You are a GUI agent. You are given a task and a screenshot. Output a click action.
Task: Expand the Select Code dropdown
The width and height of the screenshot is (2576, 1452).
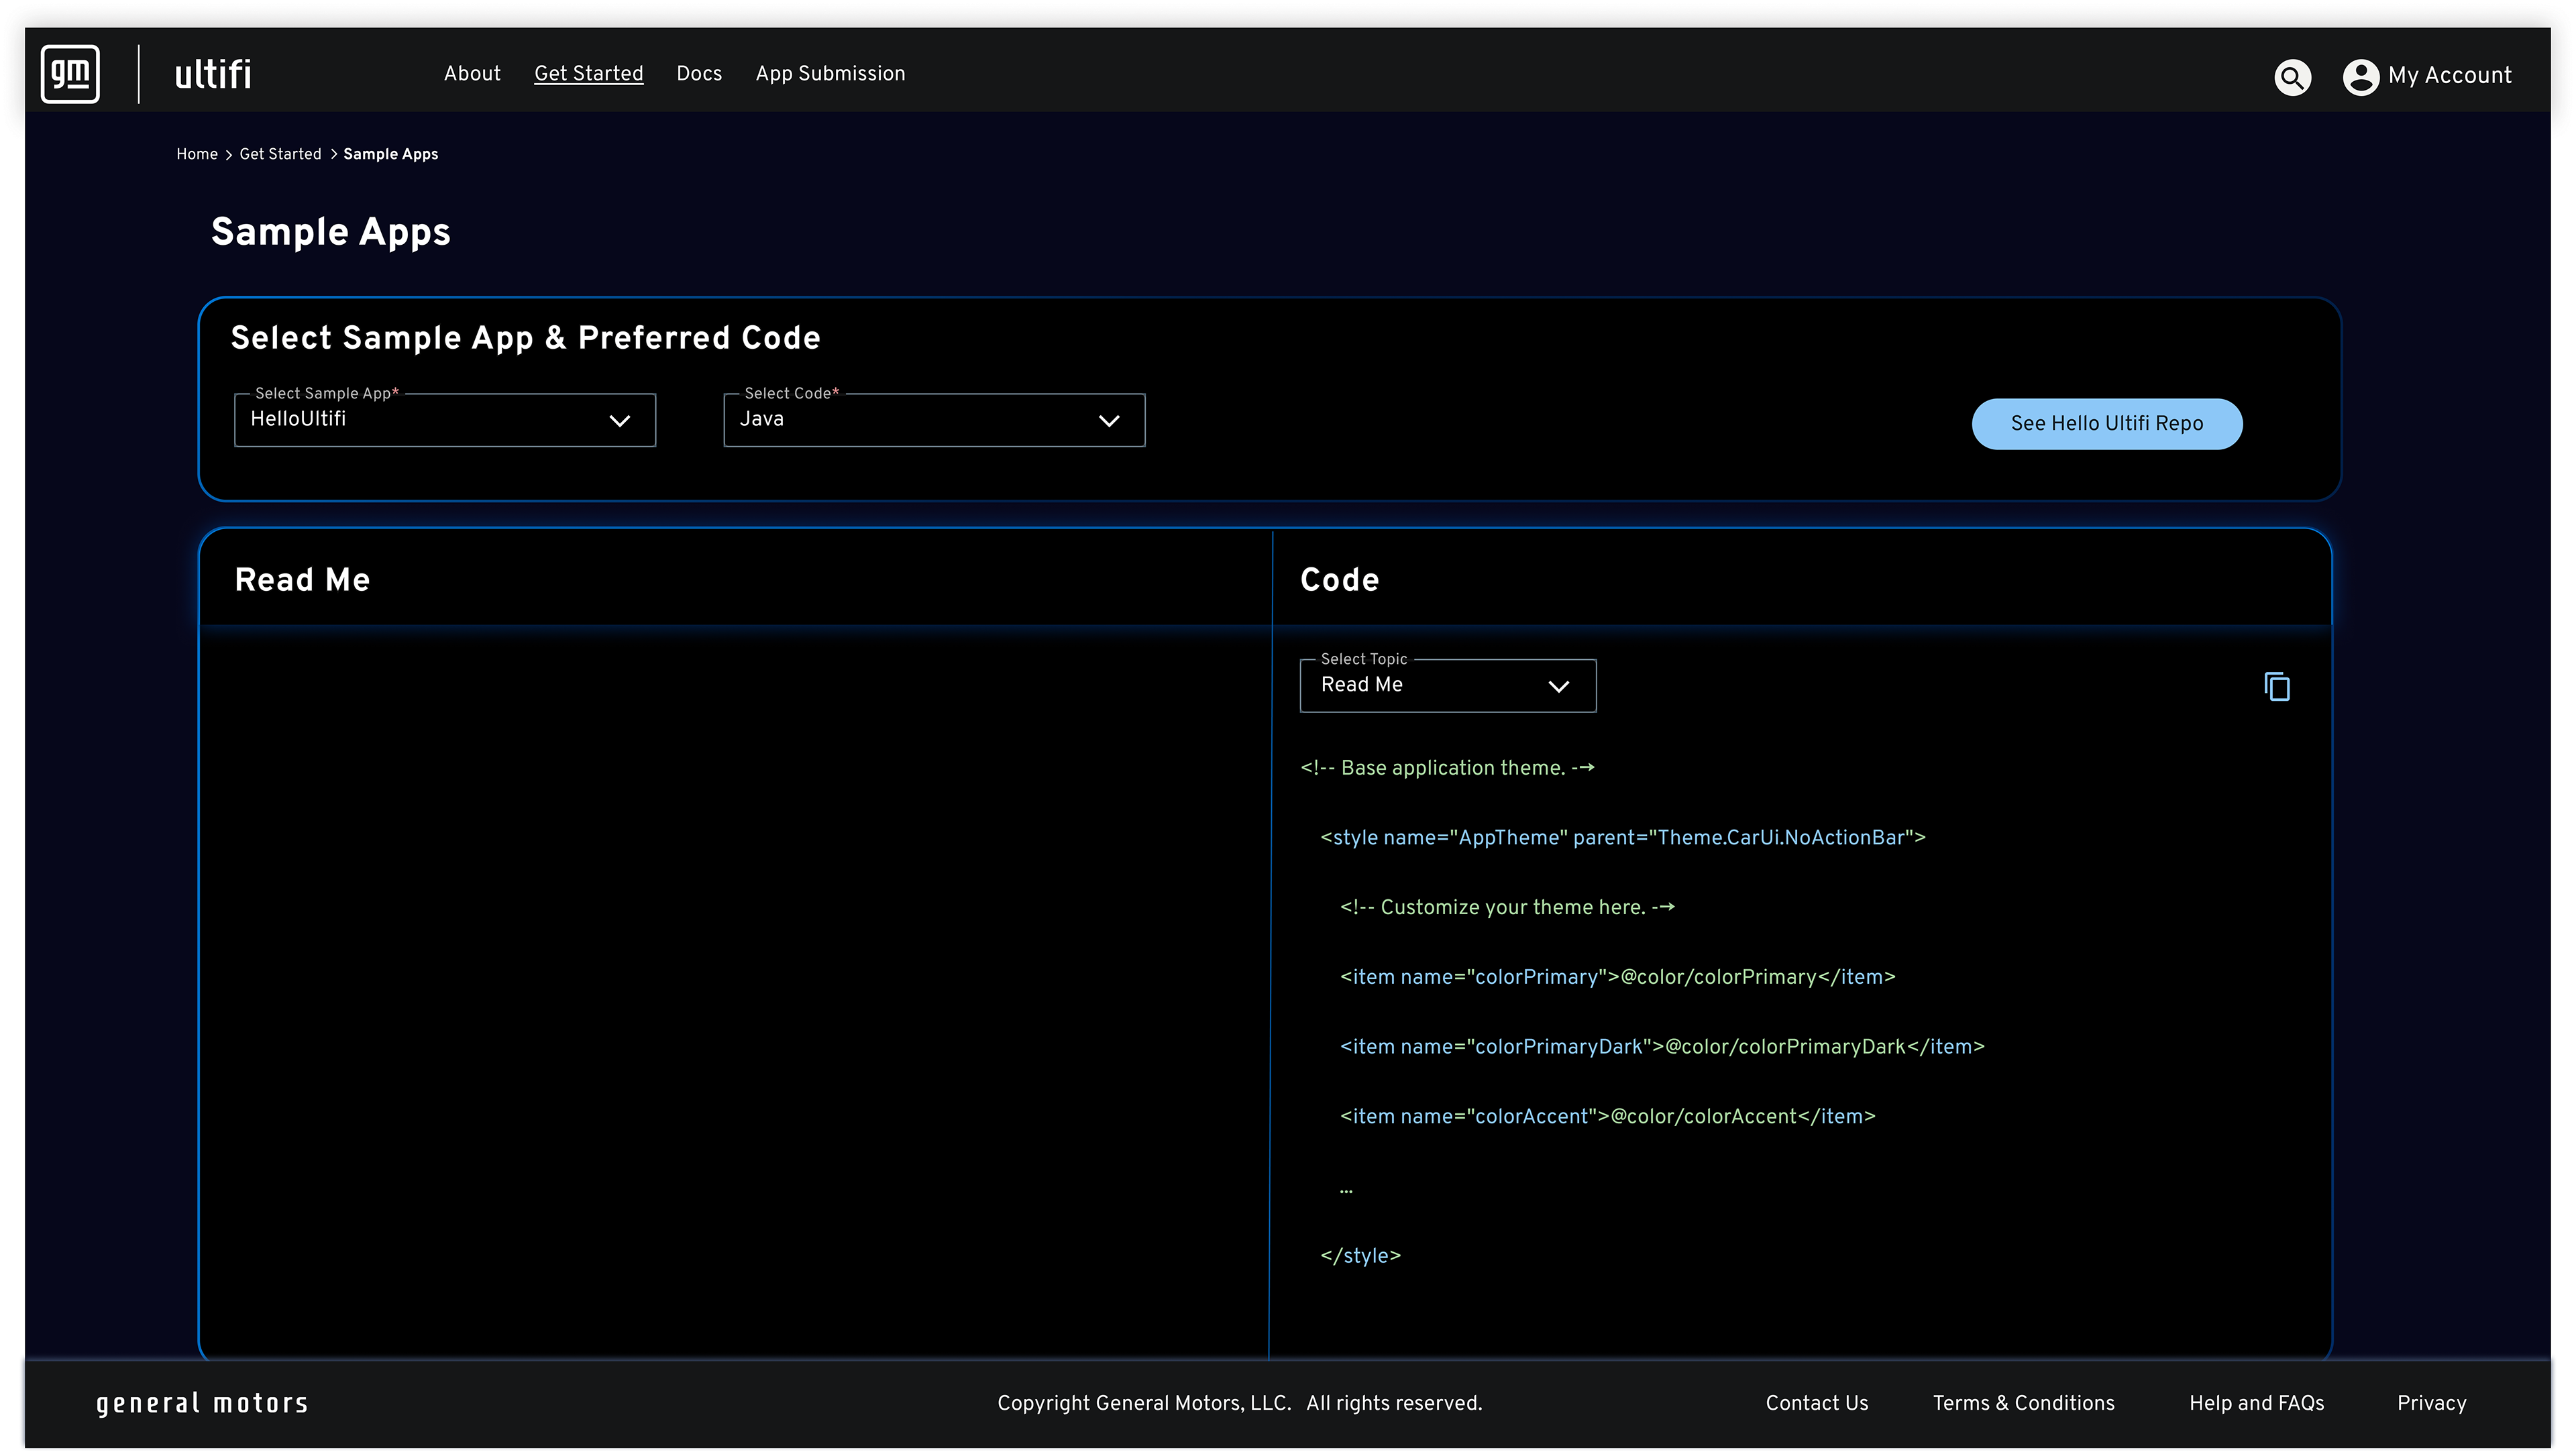934,420
